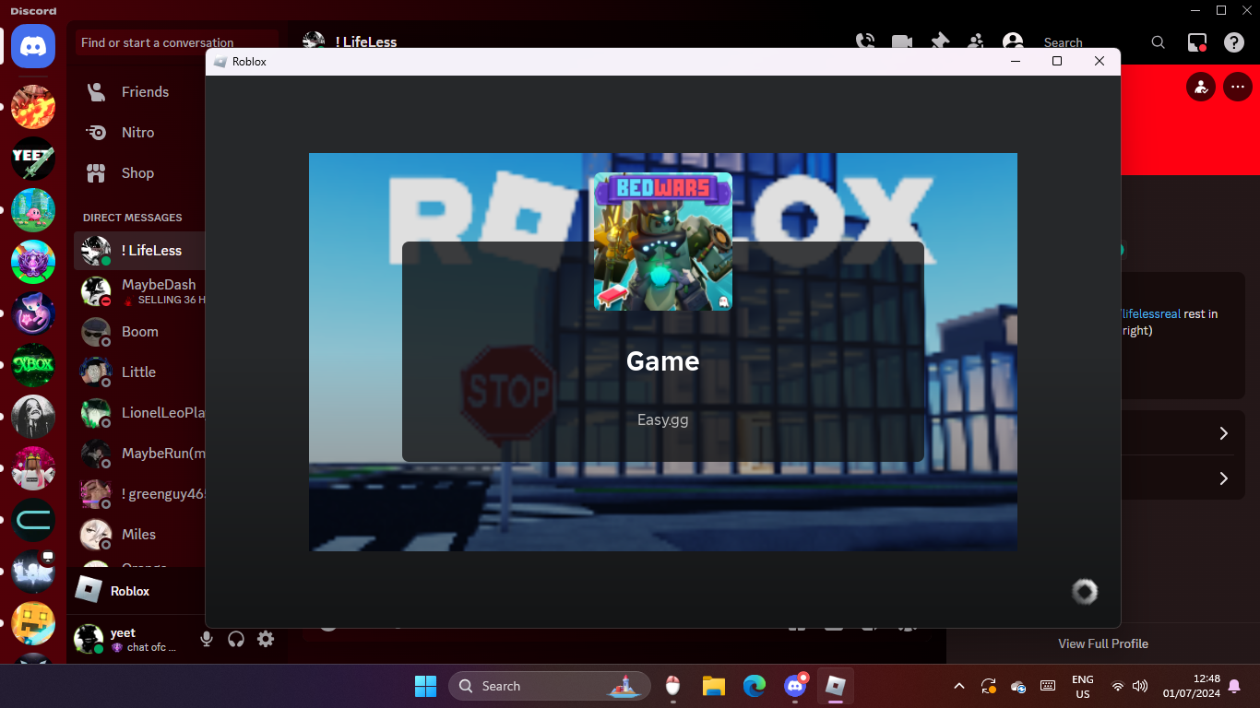Open the Windows Start menu
Viewport: 1260px width, 708px height.
click(x=425, y=686)
